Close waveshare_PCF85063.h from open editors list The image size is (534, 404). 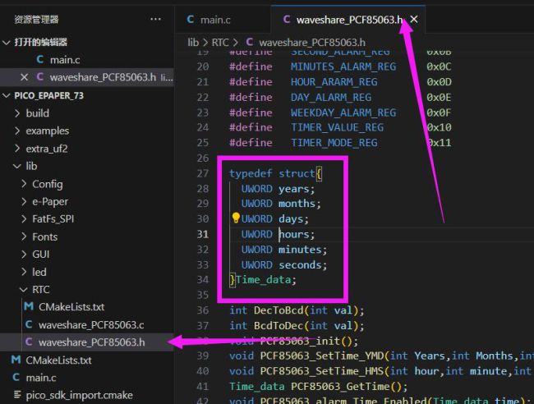point(24,78)
